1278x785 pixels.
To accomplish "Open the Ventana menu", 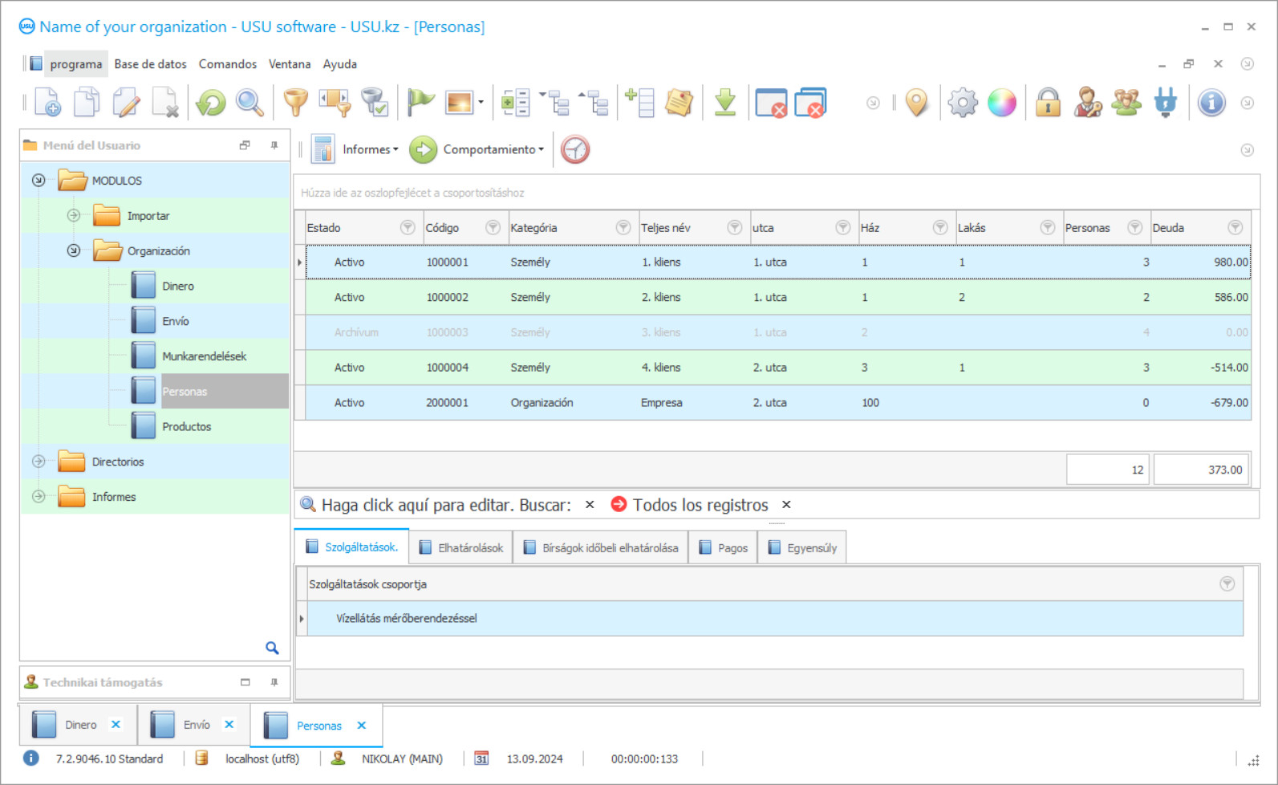I will pyautogui.click(x=290, y=64).
